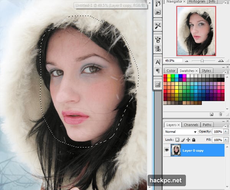This screenshot has width=230, height=190.
Task: Open the Tool Presets wrench icon
Action: point(158,26)
